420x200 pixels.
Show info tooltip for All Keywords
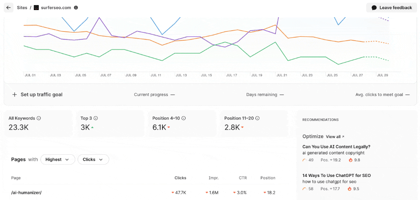pyautogui.click(x=39, y=118)
